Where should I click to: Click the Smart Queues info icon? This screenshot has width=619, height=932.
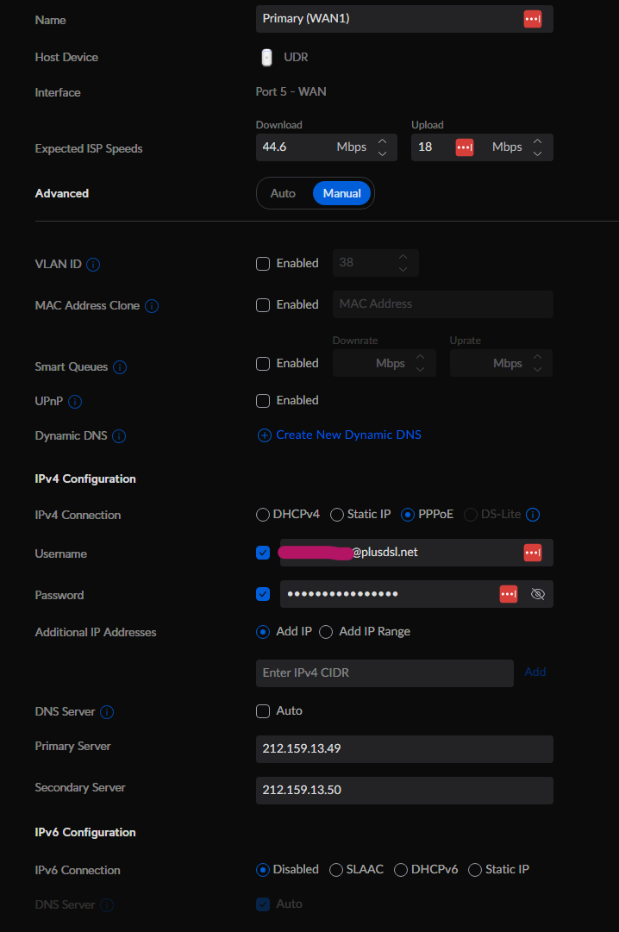pyautogui.click(x=120, y=367)
